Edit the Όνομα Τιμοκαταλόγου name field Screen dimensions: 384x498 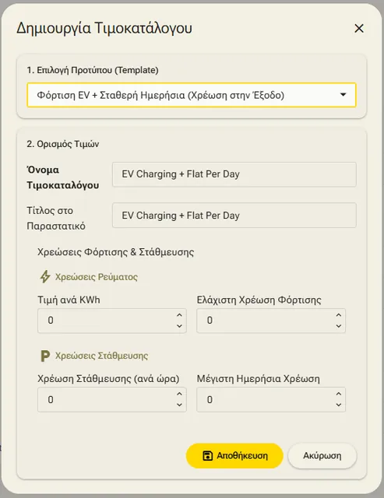pyautogui.click(x=234, y=174)
